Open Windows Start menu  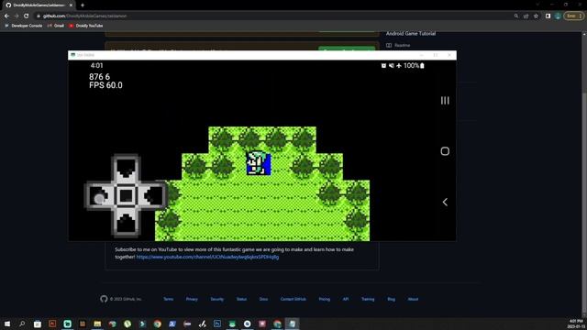pyautogui.click(x=7, y=324)
